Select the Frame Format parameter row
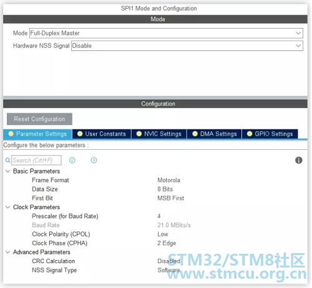The image size is (312, 288). click(155, 180)
